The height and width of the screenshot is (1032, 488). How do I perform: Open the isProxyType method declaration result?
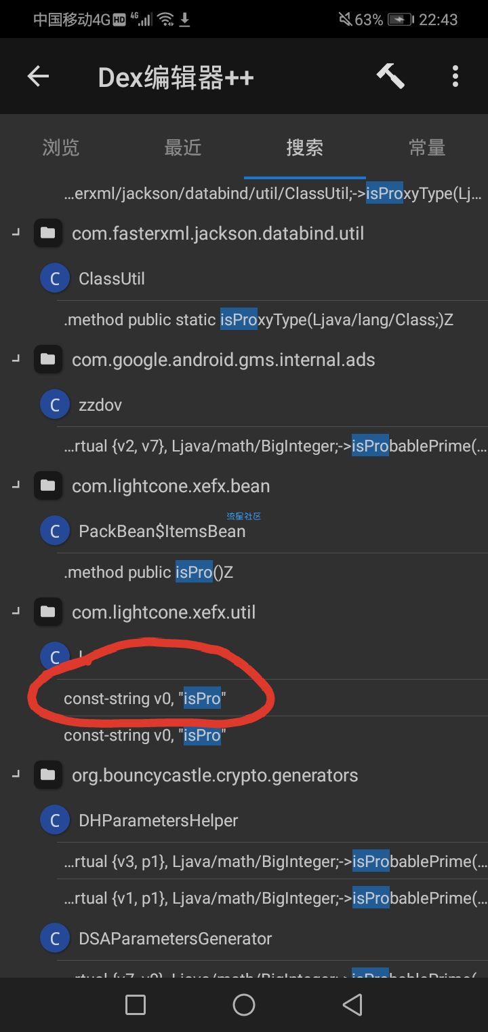258,320
